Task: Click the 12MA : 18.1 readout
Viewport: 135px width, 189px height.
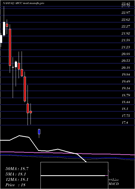Action: [x=17, y=180]
